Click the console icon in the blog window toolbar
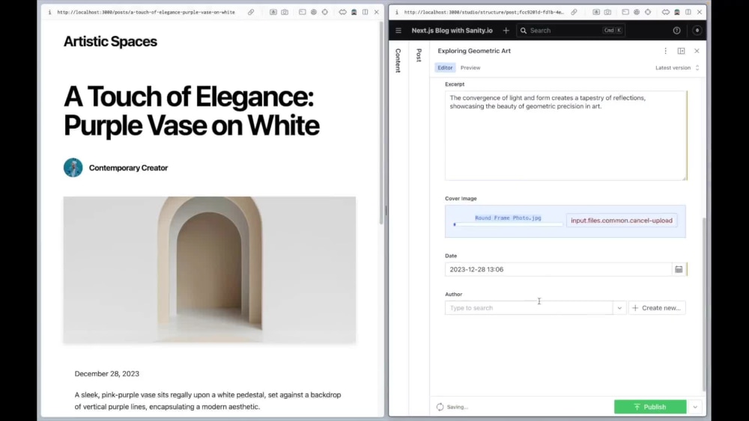Screen dimensions: 749x421 click(x=303, y=13)
